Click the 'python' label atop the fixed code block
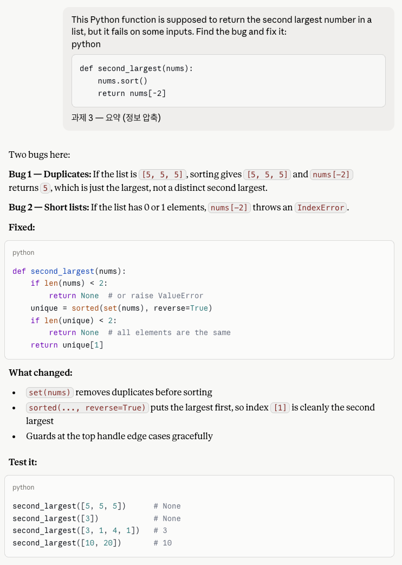 [23, 253]
